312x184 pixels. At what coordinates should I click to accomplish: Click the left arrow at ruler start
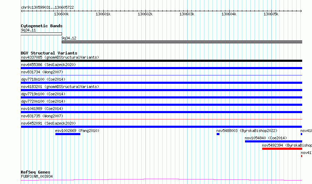click(x=22, y=11)
